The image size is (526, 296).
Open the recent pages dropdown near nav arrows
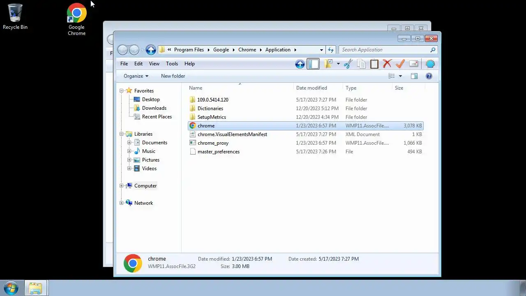click(x=142, y=50)
